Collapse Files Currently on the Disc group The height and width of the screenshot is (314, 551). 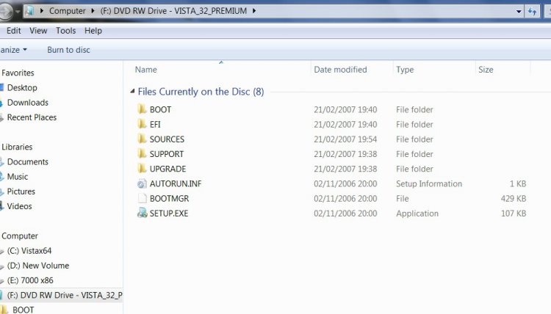132,91
